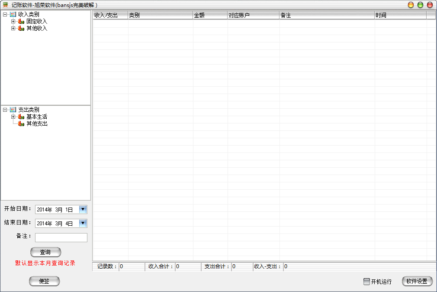Click the 其他收入 category icon
Viewport: 437px width, 292px height.
click(x=21, y=29)
